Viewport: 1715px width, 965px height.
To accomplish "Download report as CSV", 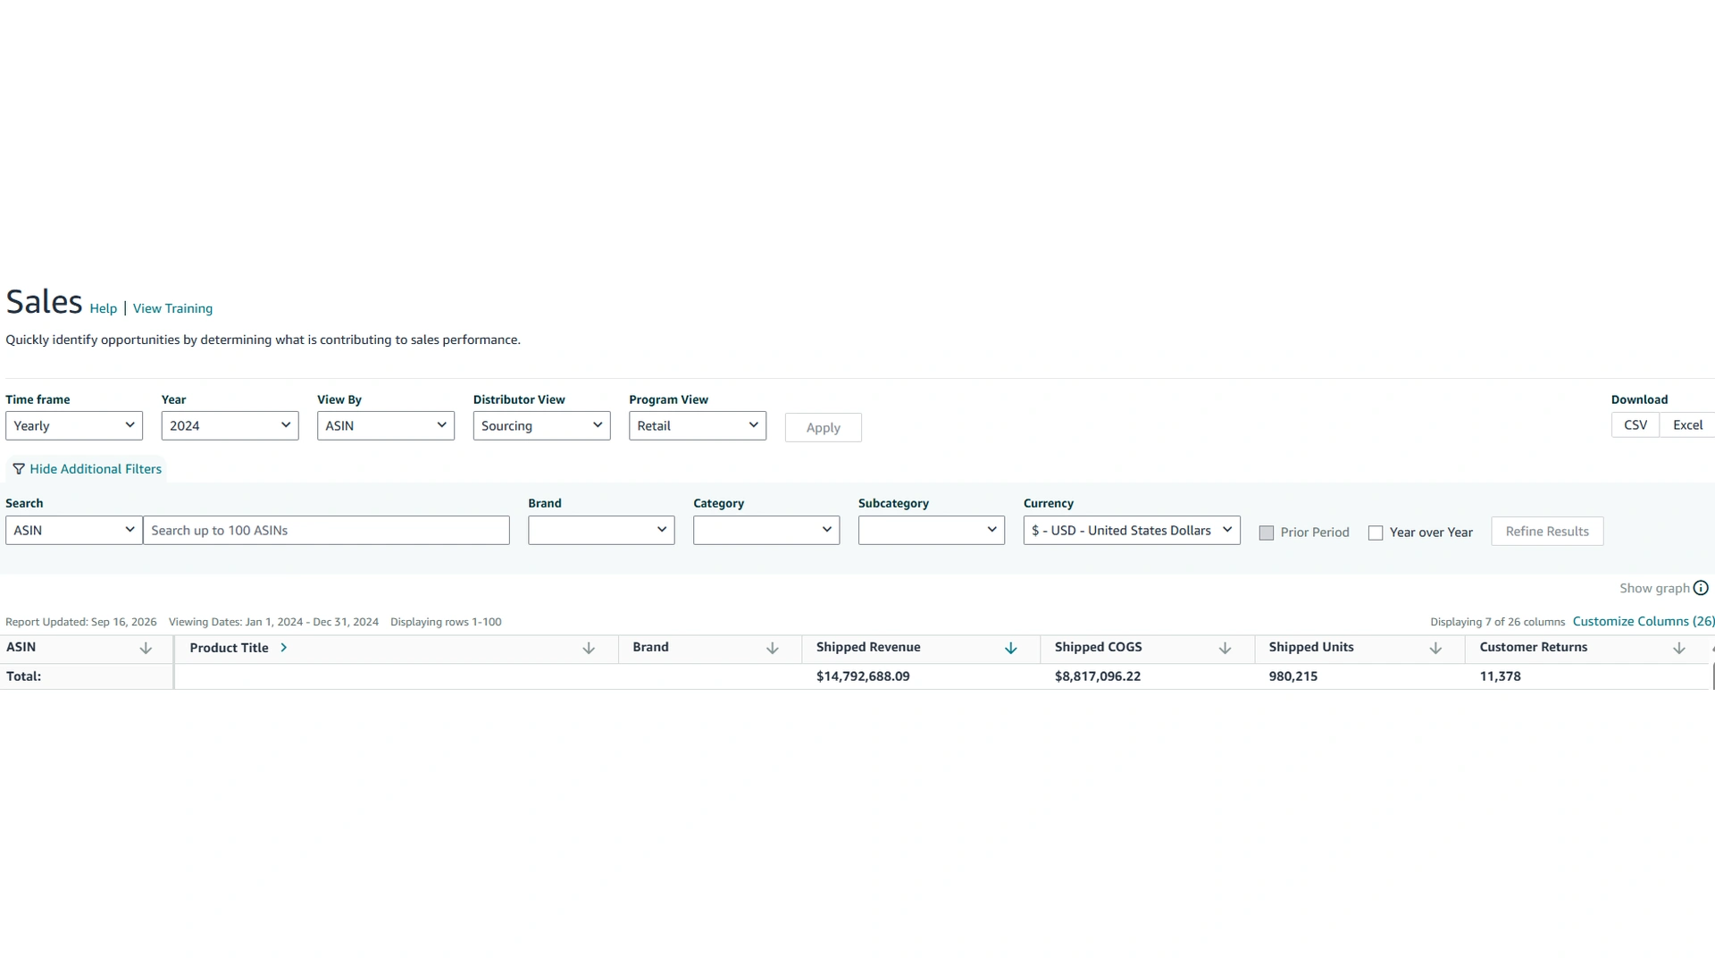I will click(x=1636, y=425).
